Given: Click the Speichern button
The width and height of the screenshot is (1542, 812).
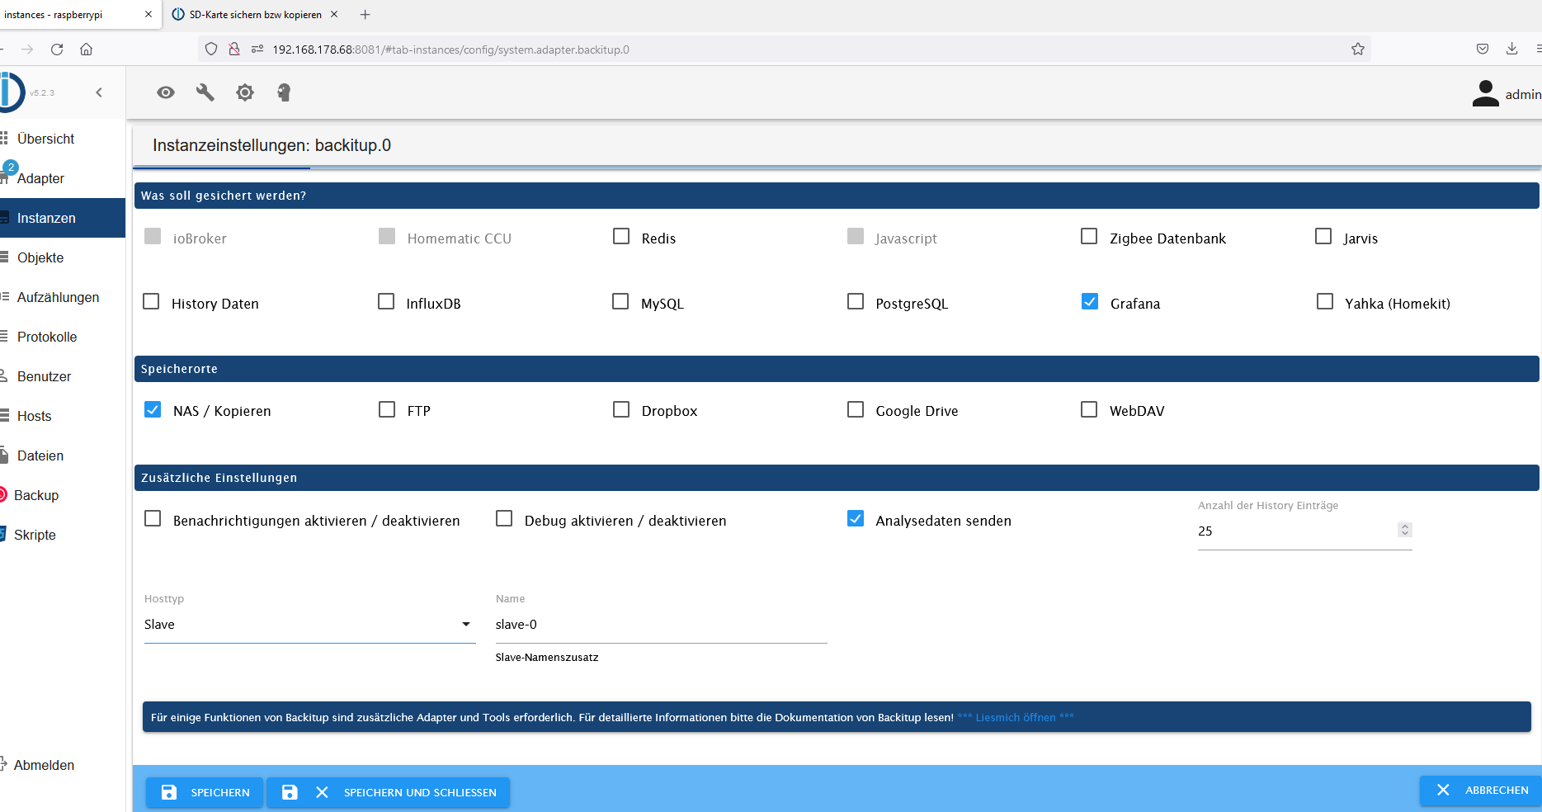Looking at the screenshot, I should [x=205, y=792].
